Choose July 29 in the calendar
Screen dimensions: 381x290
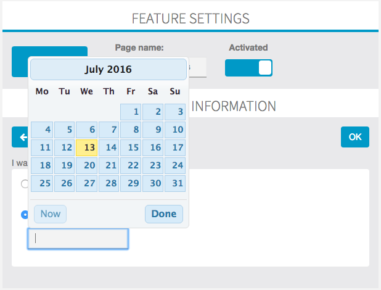click(x=131, y=183)
